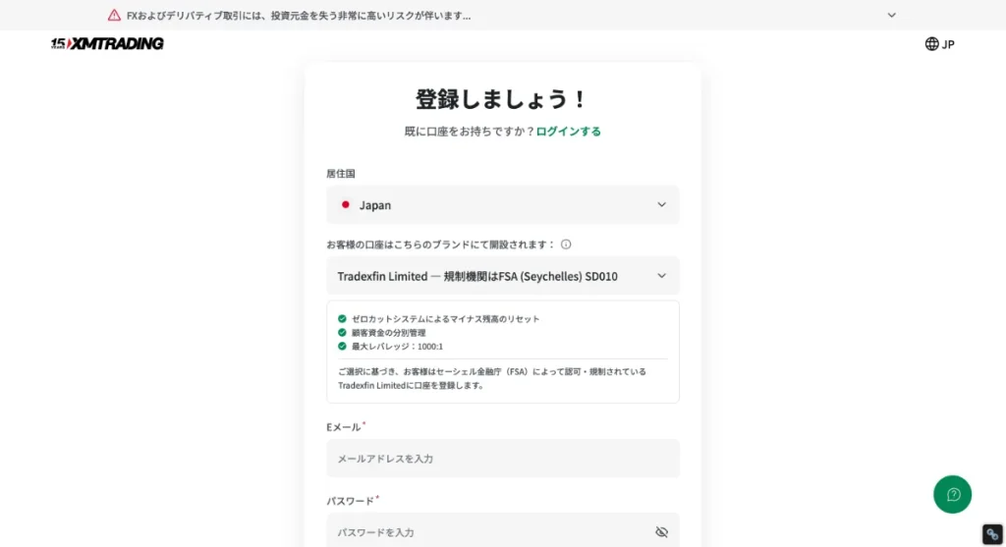Screen dimensions: 1006x547
Task: Click the JP language label
Action: [948, 44]
